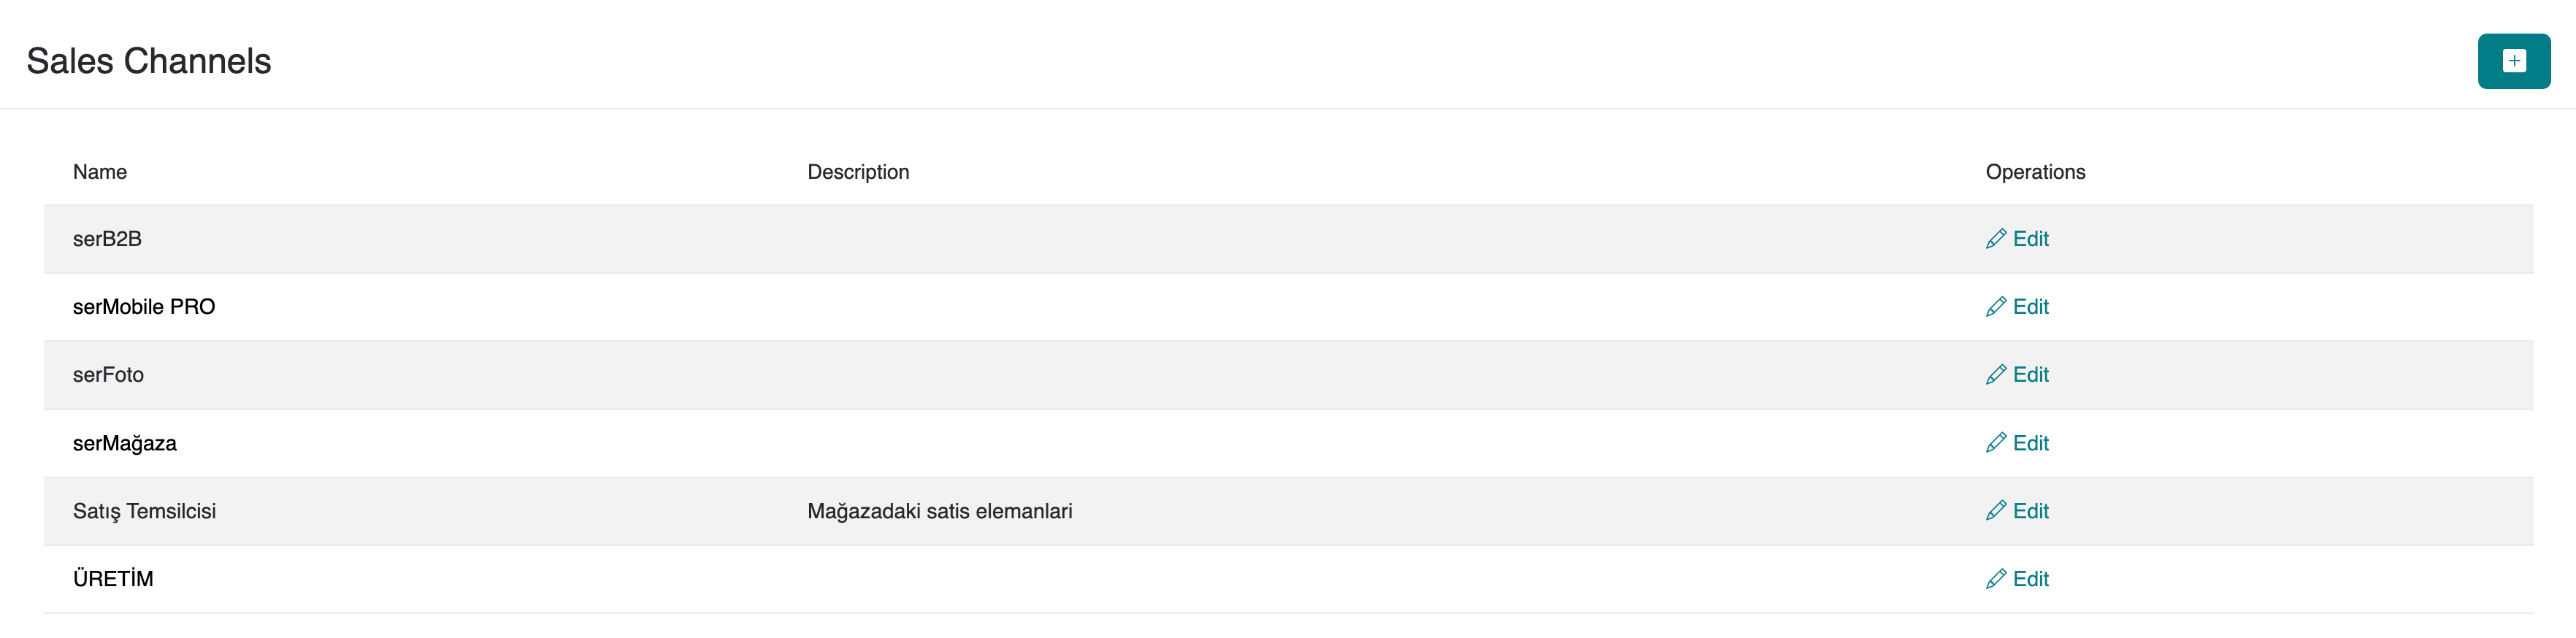Viewport: 2576px width, 638px height.
Task: Select the serFoto channel name
Action: pyautogui.click(x=108, y=375)
